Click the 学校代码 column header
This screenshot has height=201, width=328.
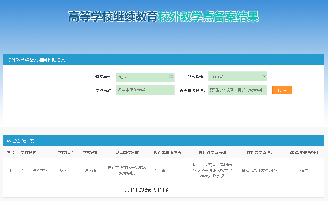pos(65,152)
